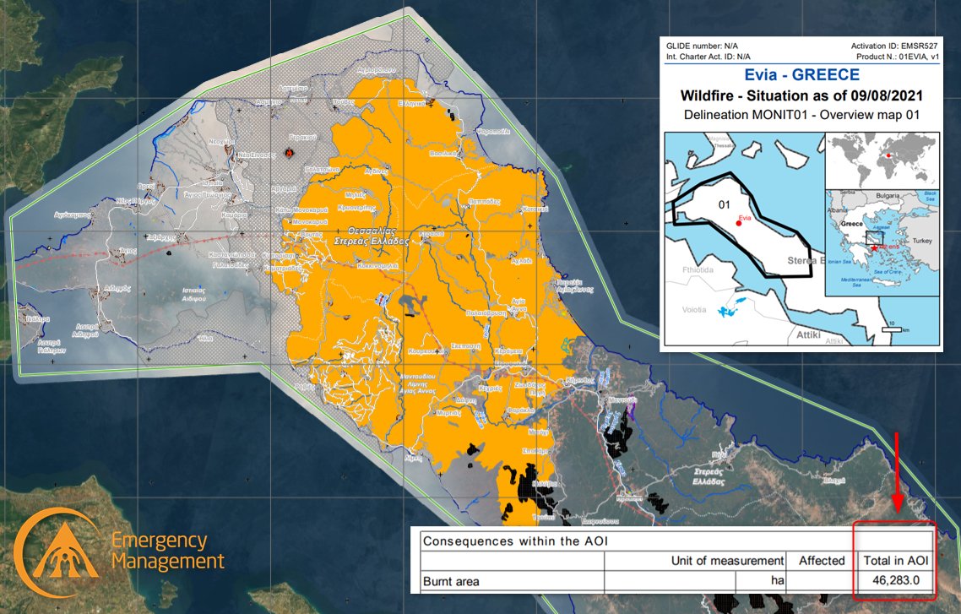Click the 'Φαράκλα' village label

click(x=520, y=410)
